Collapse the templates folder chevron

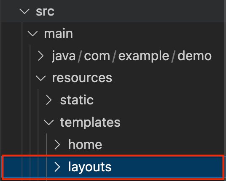pyautogui.click(x=49, y=122)
